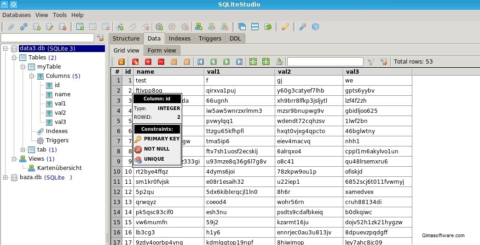Viewport: 480px width, 245px height.
Task: Click the green Refresh schema icon in main toolbar
Action: pyautogui.click(x=268, y=27)
